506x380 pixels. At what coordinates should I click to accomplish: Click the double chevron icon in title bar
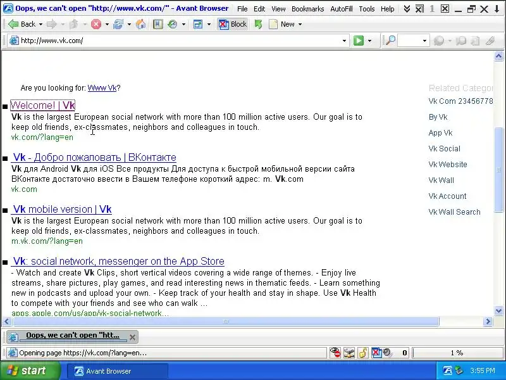point(407,9)
